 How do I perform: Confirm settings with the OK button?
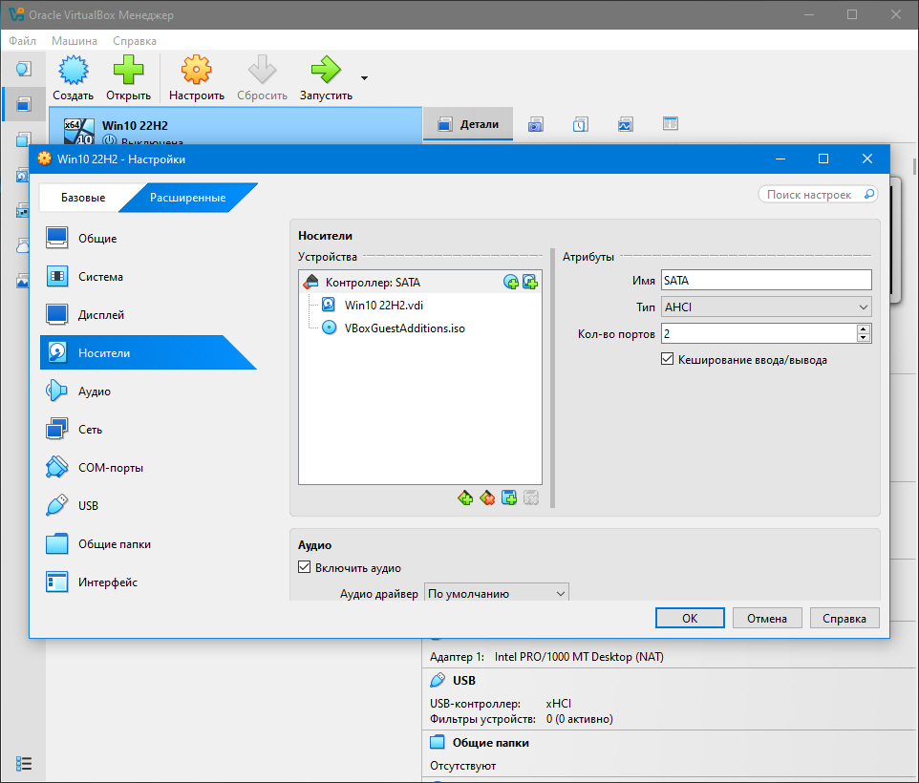tap(690, 619)
